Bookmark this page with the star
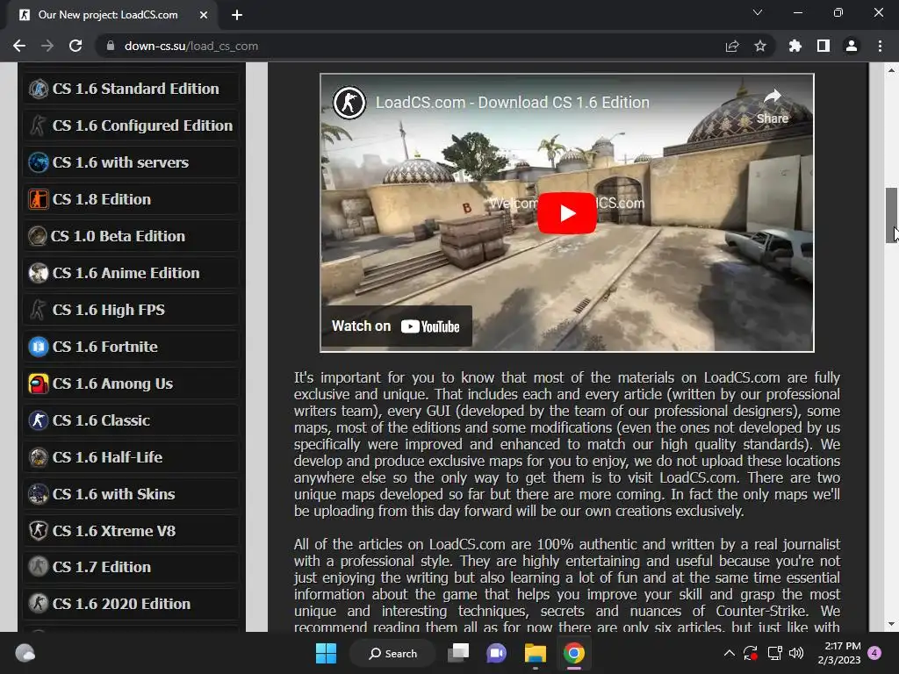The width and height of the screenshot is (899, 674). pos(760,46)
